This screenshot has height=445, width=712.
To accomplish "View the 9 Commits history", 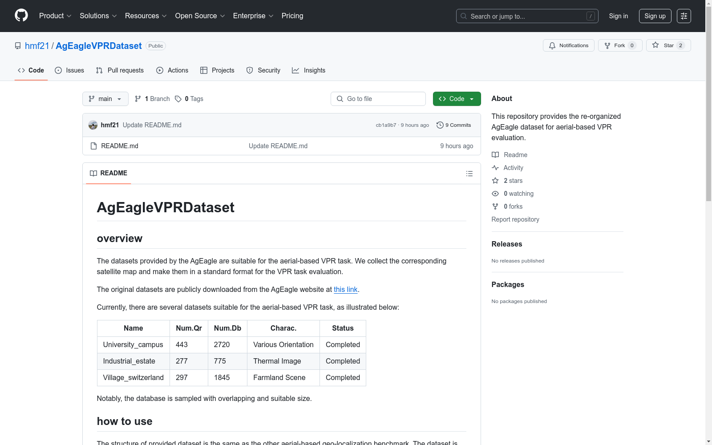I will click(454, 125).
